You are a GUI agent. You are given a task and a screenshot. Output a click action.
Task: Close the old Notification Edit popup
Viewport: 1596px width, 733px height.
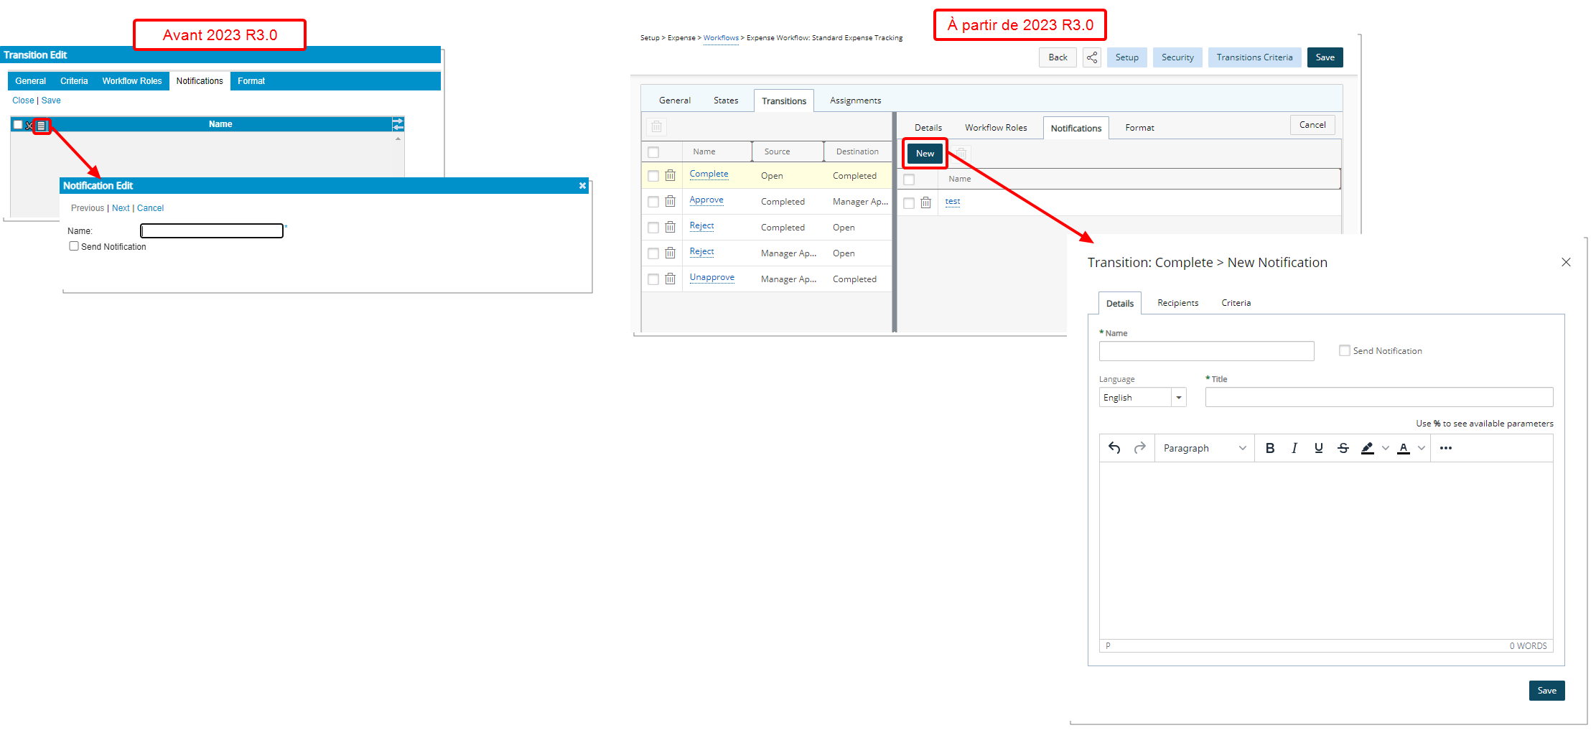click(x=582, y=186)
